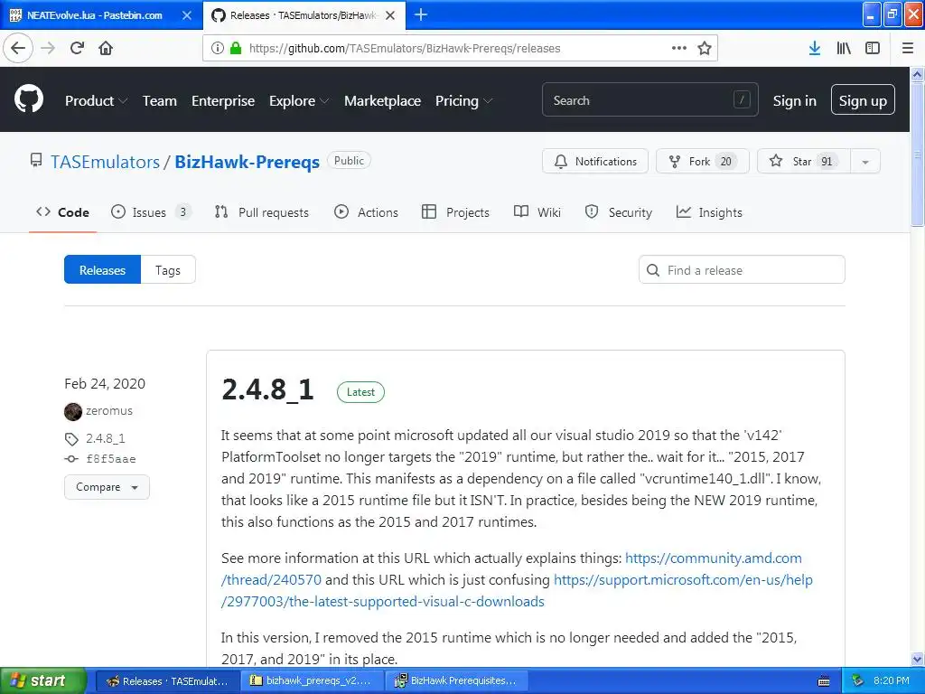
Task: Focus the Find a release field
Action: (743, 269)
